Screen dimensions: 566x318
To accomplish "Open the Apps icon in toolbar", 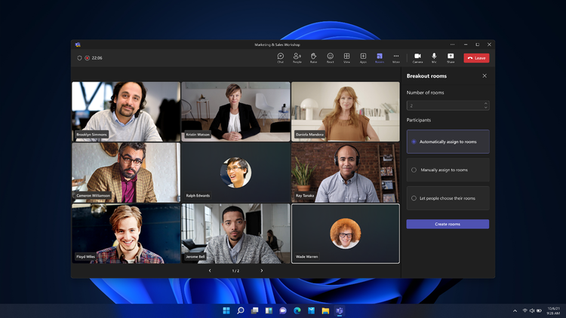I will tap(363, 58).
